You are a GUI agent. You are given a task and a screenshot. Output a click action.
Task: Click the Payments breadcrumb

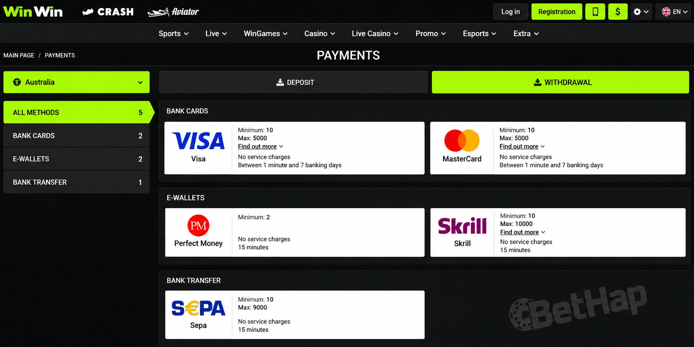pos(60,55)
